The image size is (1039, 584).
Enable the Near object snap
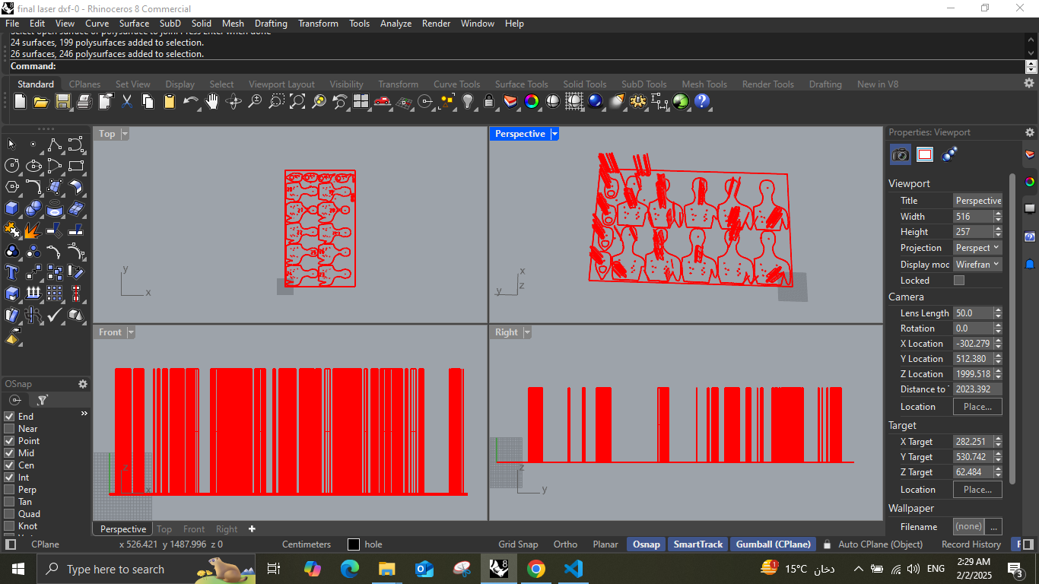(10, 429)
